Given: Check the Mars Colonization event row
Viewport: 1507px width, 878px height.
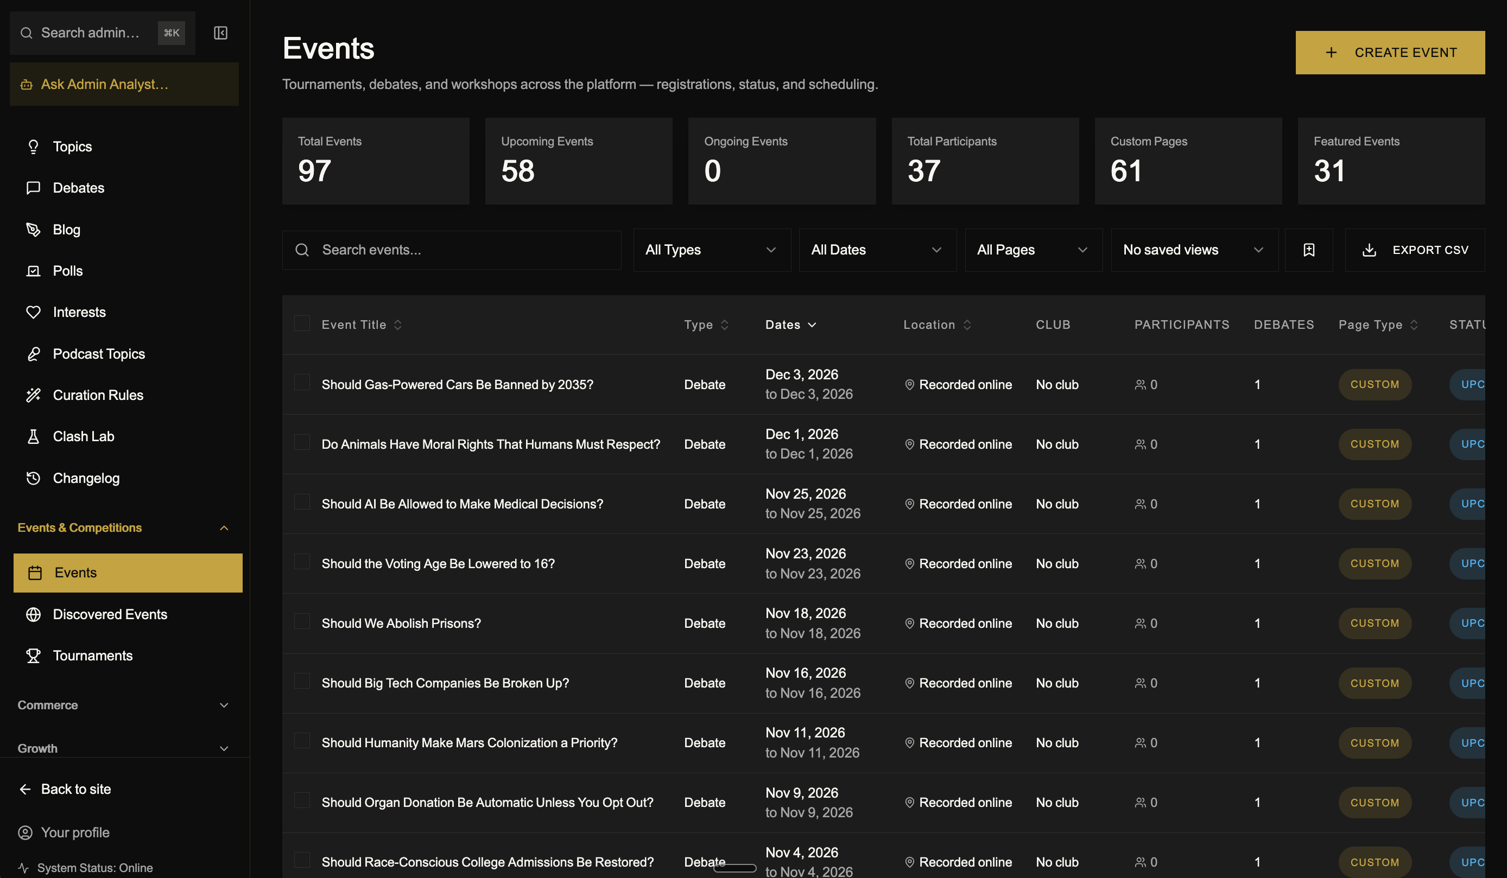Looking at the screenshot, I should click(x=302, y=741).
